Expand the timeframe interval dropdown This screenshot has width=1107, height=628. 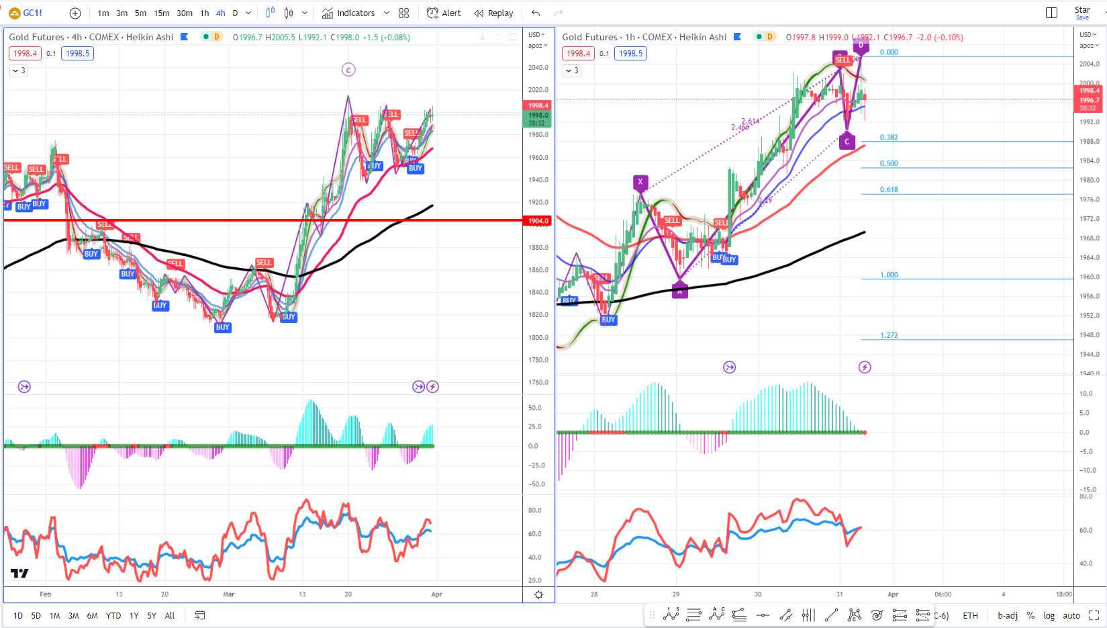[248, 13]
